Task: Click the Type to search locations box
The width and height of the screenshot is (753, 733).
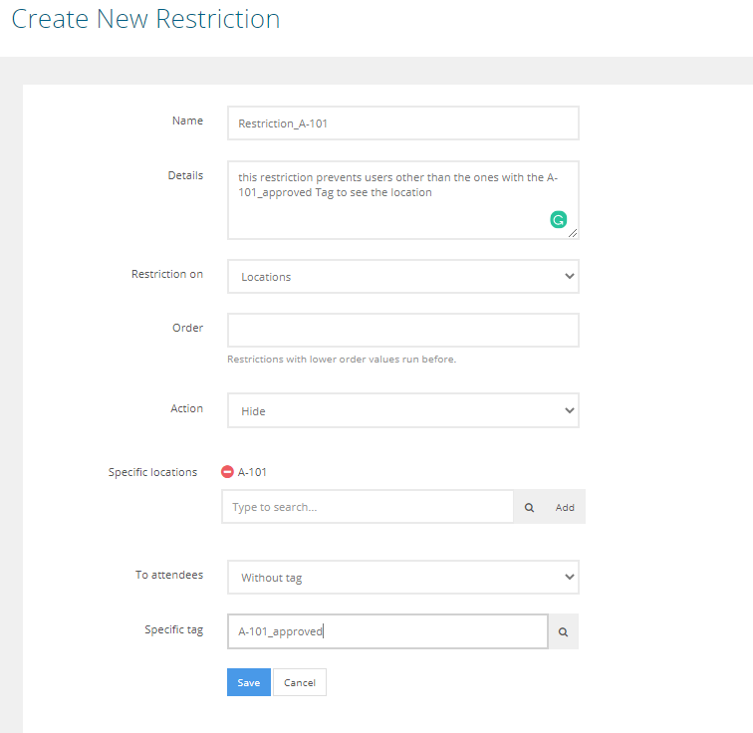Action: pos(367,507)
